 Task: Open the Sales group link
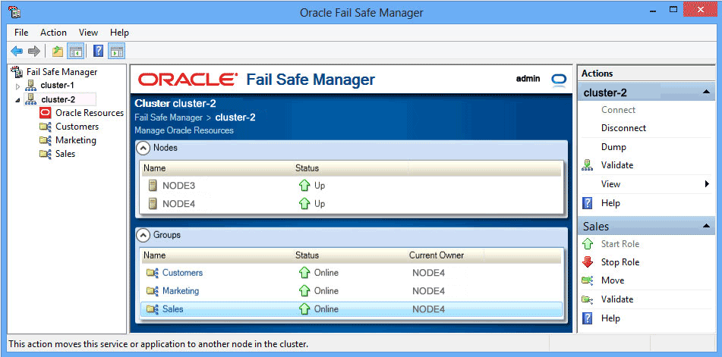(172, 309)
